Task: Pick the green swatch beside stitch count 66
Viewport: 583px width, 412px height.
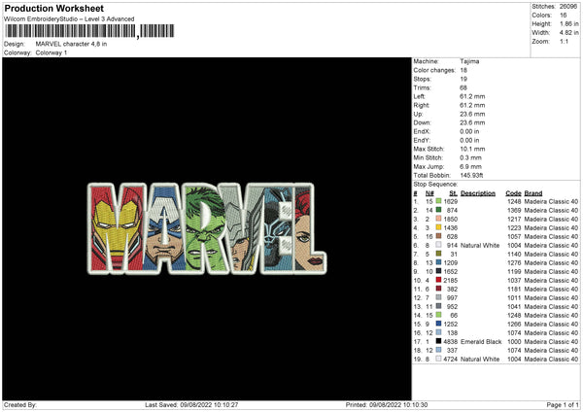Action: (439, 315)
